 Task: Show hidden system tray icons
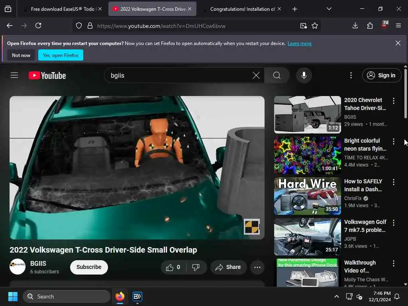(336, 296)
